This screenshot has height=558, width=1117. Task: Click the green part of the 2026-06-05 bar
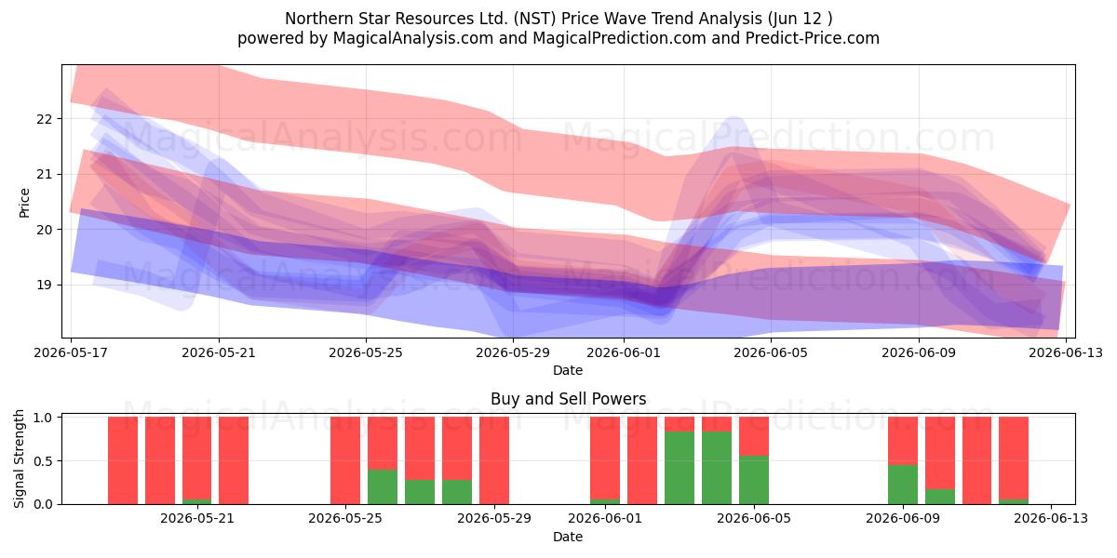point(754,480)
